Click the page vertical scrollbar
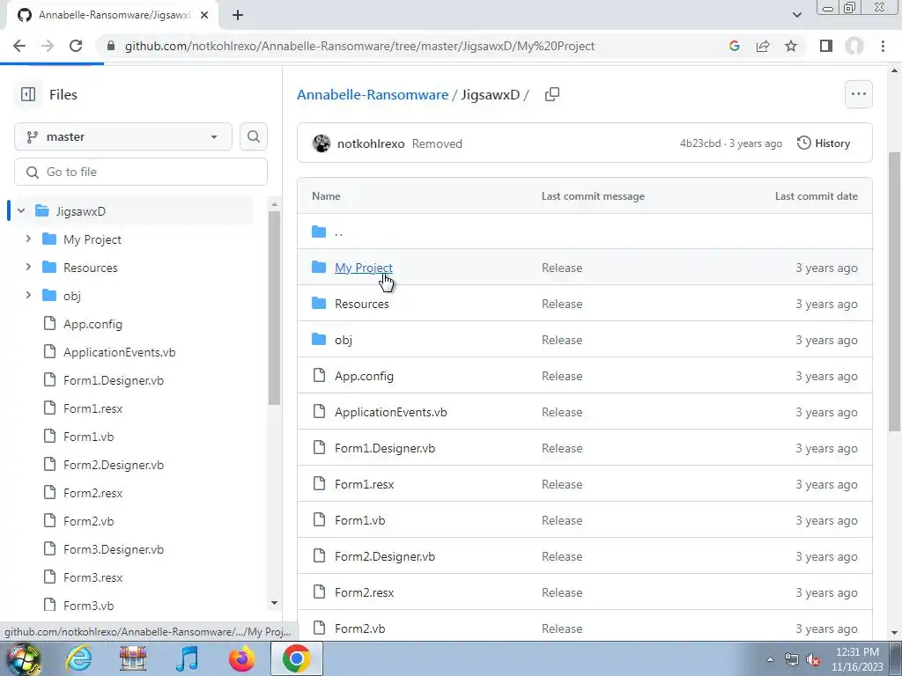This screenshot has height=676, width=902. (894, 290)
